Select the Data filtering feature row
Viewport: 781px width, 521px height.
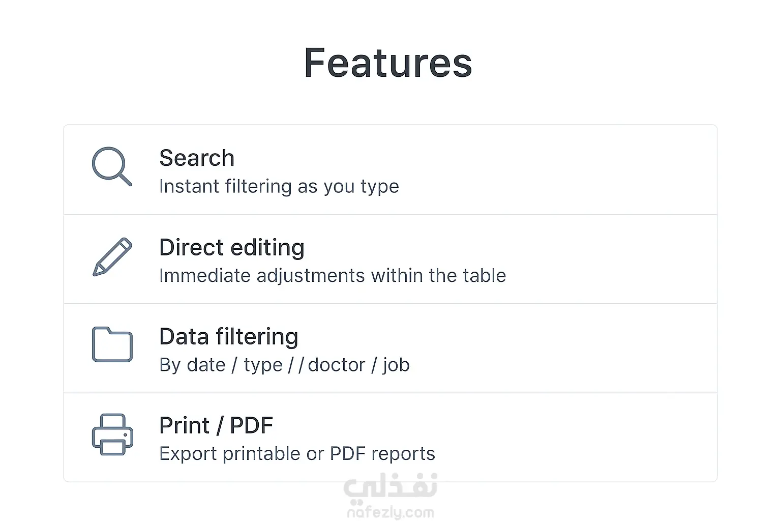390,349
